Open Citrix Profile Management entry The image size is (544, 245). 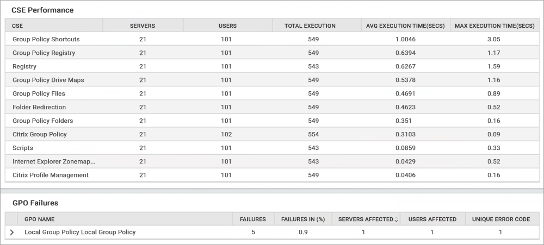click(51, 175)
